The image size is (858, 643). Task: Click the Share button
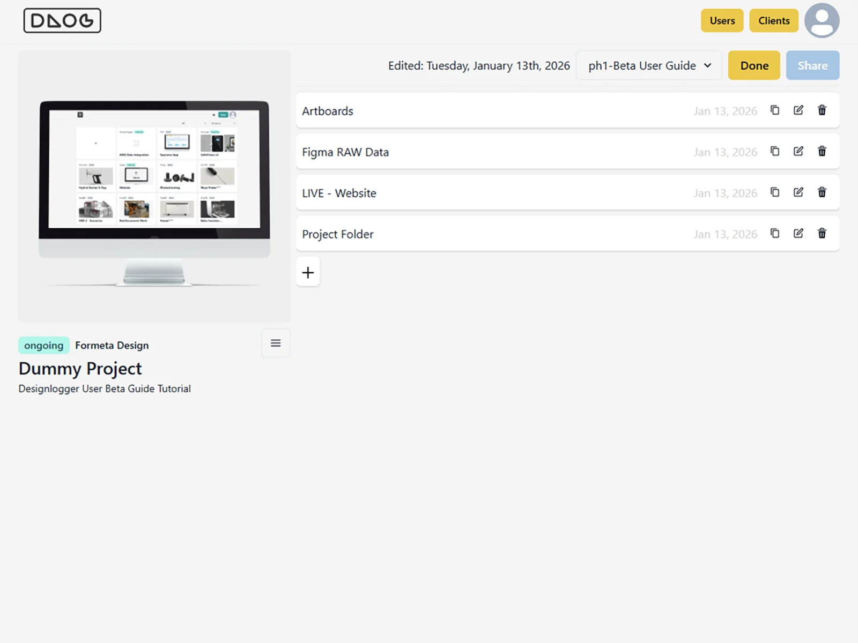point(812,65)
